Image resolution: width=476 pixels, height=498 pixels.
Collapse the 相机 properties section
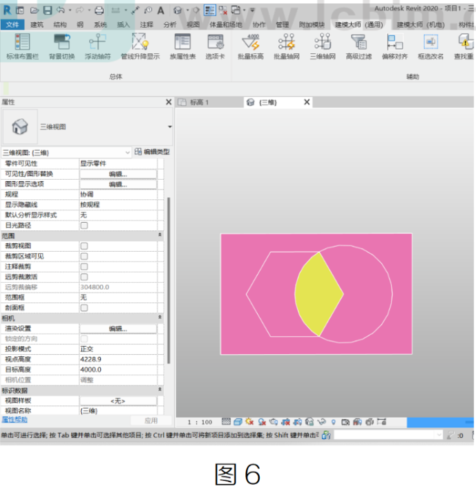pyautogui.click(x=160, y=317)
